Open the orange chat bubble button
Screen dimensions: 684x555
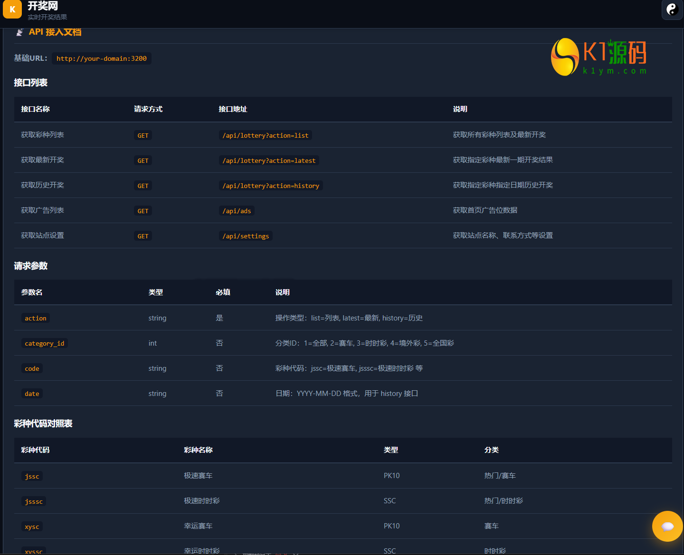click(667, 526)
